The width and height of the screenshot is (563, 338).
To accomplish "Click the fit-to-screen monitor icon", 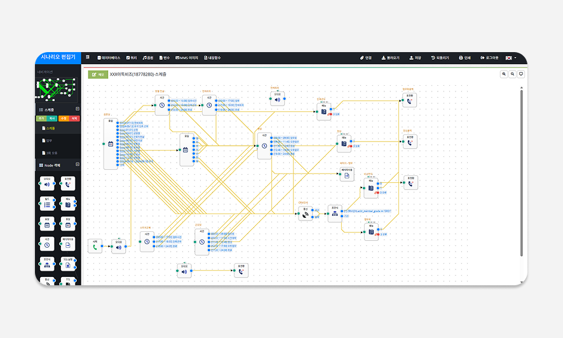I will click(x=521, y=74).
